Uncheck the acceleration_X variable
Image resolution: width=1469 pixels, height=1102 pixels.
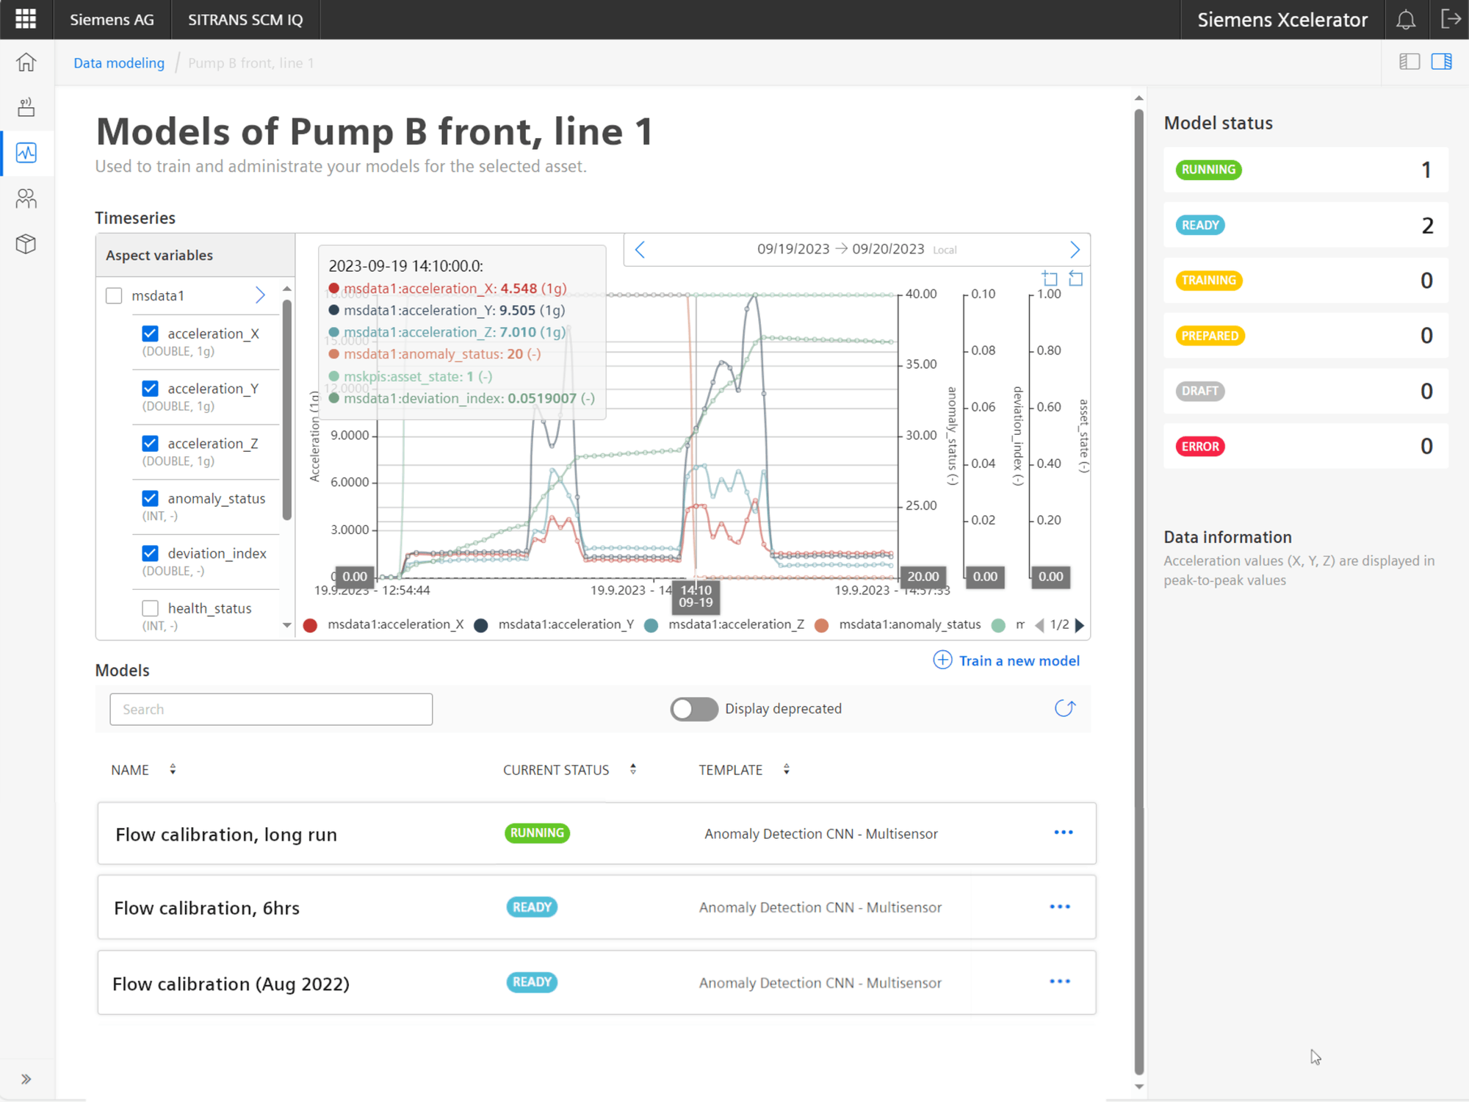pos(151,334)
